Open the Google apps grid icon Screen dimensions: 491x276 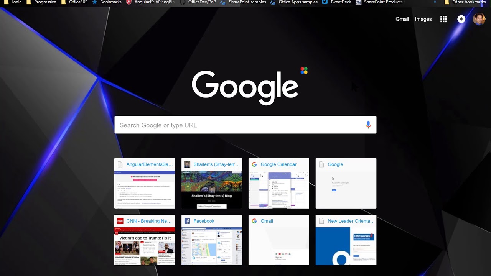click(443, 19)
